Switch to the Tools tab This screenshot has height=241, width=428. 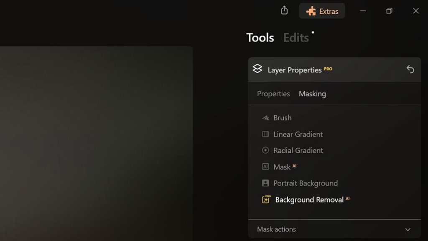pos(260,38)
